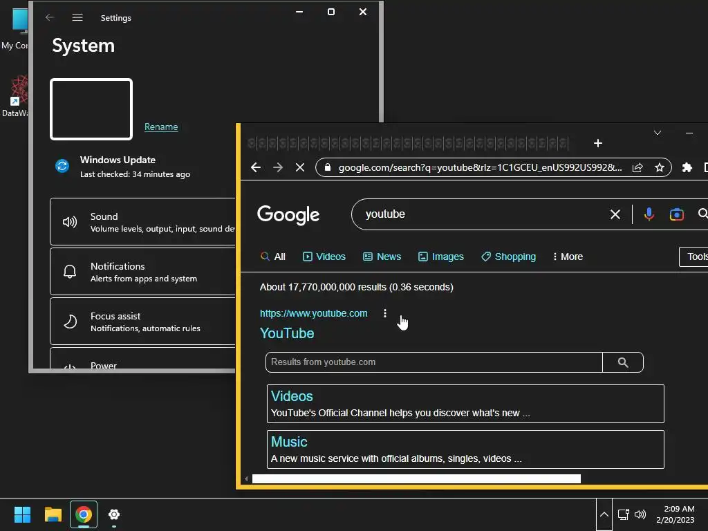The image size is (708, 531).
Task: Open the Power settings row
Action: [x=142, y=359]
